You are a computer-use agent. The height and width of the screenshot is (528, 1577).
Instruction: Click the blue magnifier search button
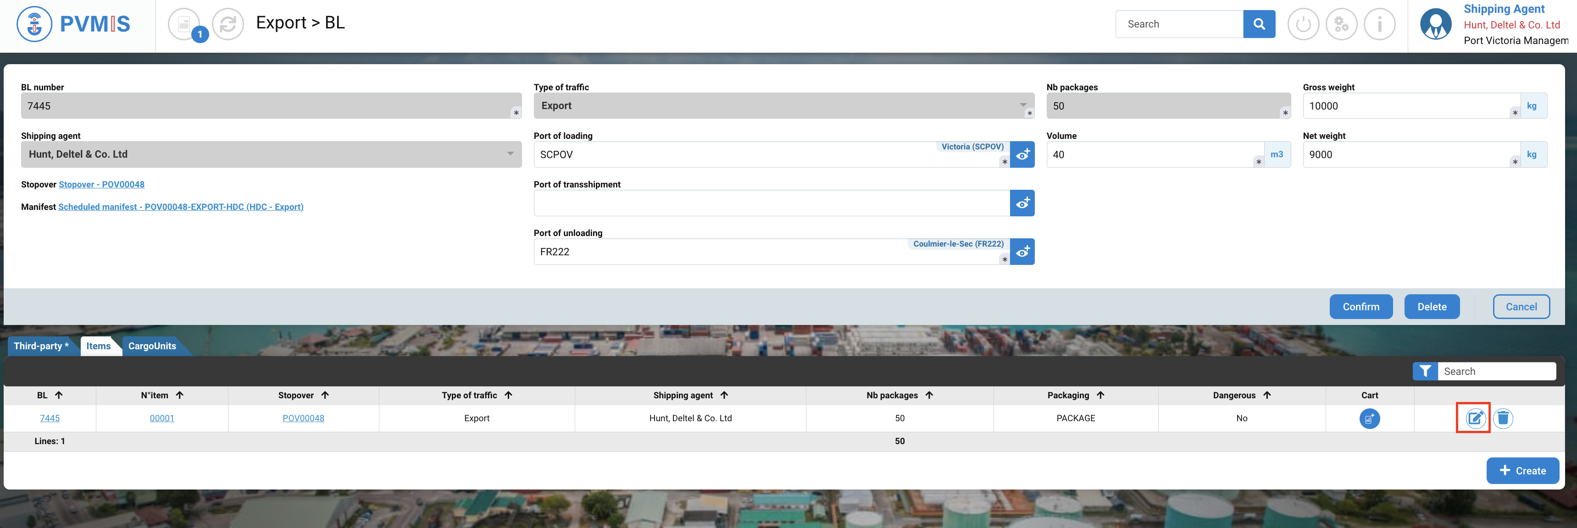pos(1259,24)
